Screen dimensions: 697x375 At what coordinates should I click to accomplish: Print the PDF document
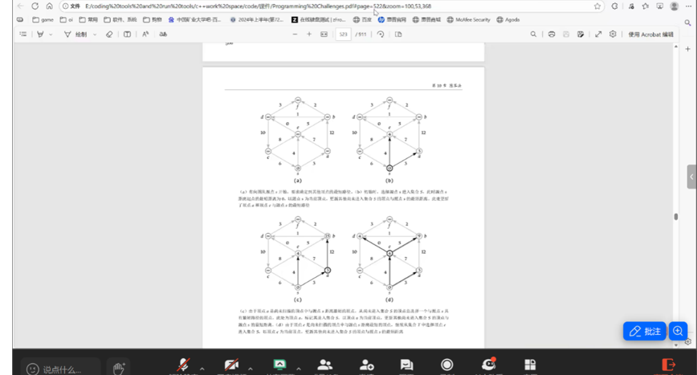coord(552,35)
